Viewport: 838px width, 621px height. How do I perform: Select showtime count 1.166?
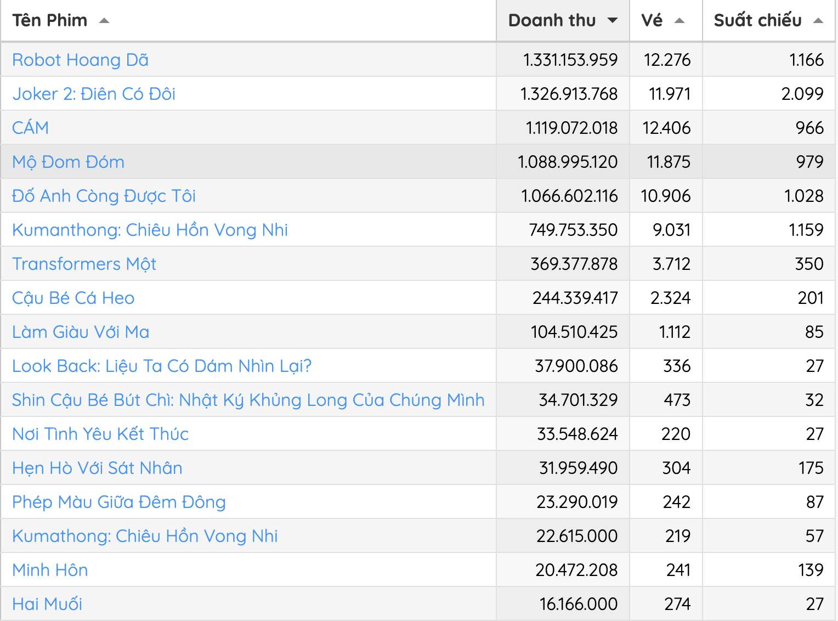click(807, 60)
